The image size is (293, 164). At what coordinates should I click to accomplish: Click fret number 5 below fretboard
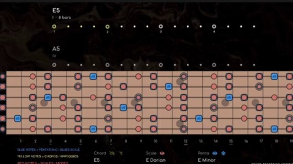click(x=81, y=142)
